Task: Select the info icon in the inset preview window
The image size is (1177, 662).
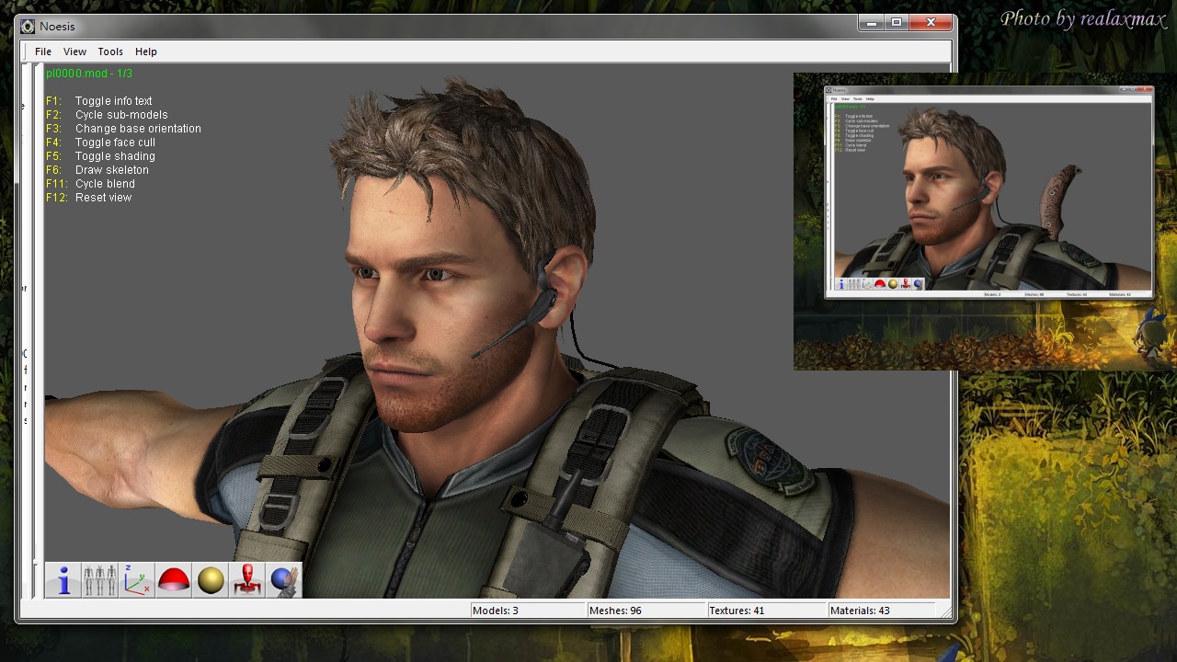Action: coord(841,284)
